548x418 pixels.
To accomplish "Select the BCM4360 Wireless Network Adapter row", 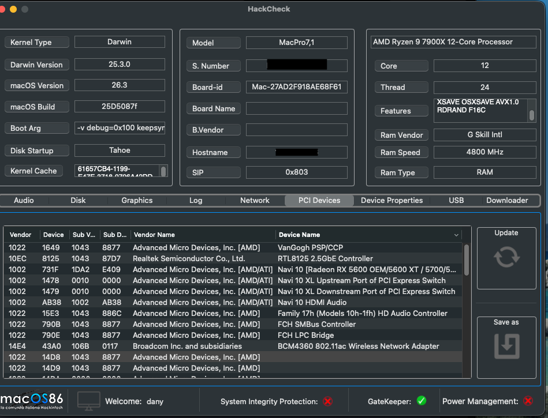I will (x=358, y=347).
